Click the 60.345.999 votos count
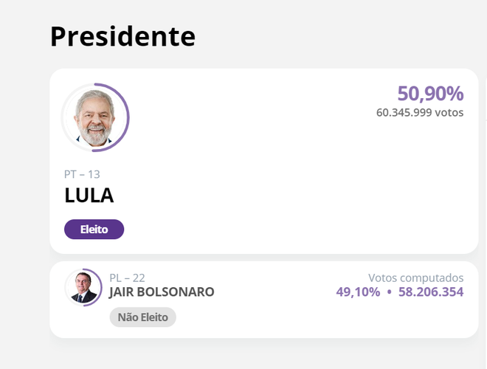Screen dimensions: 487x369 pos(420,112)
